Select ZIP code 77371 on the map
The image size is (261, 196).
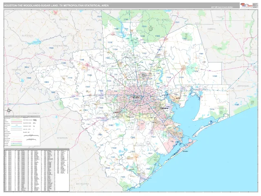pos(177,22)
